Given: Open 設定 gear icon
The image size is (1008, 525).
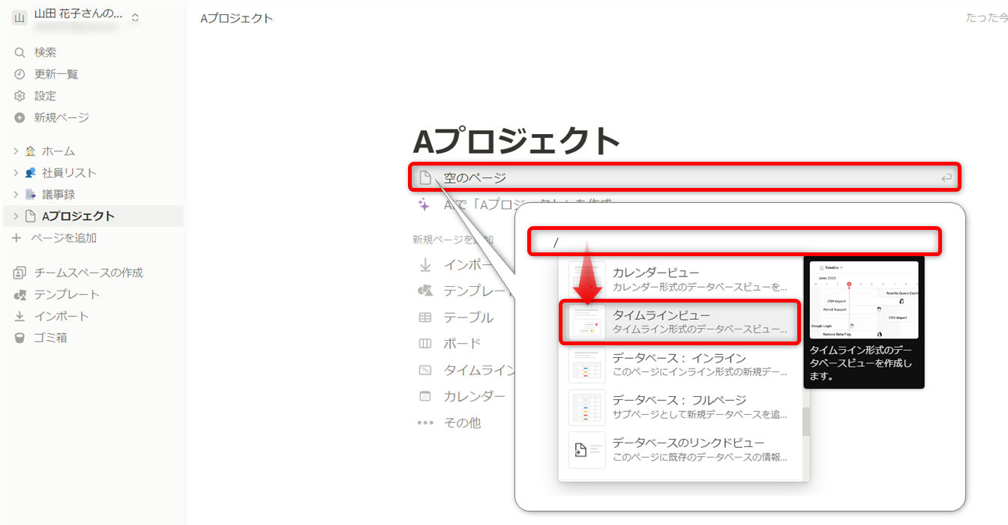Looking at the screenshot, I should 19,96.
